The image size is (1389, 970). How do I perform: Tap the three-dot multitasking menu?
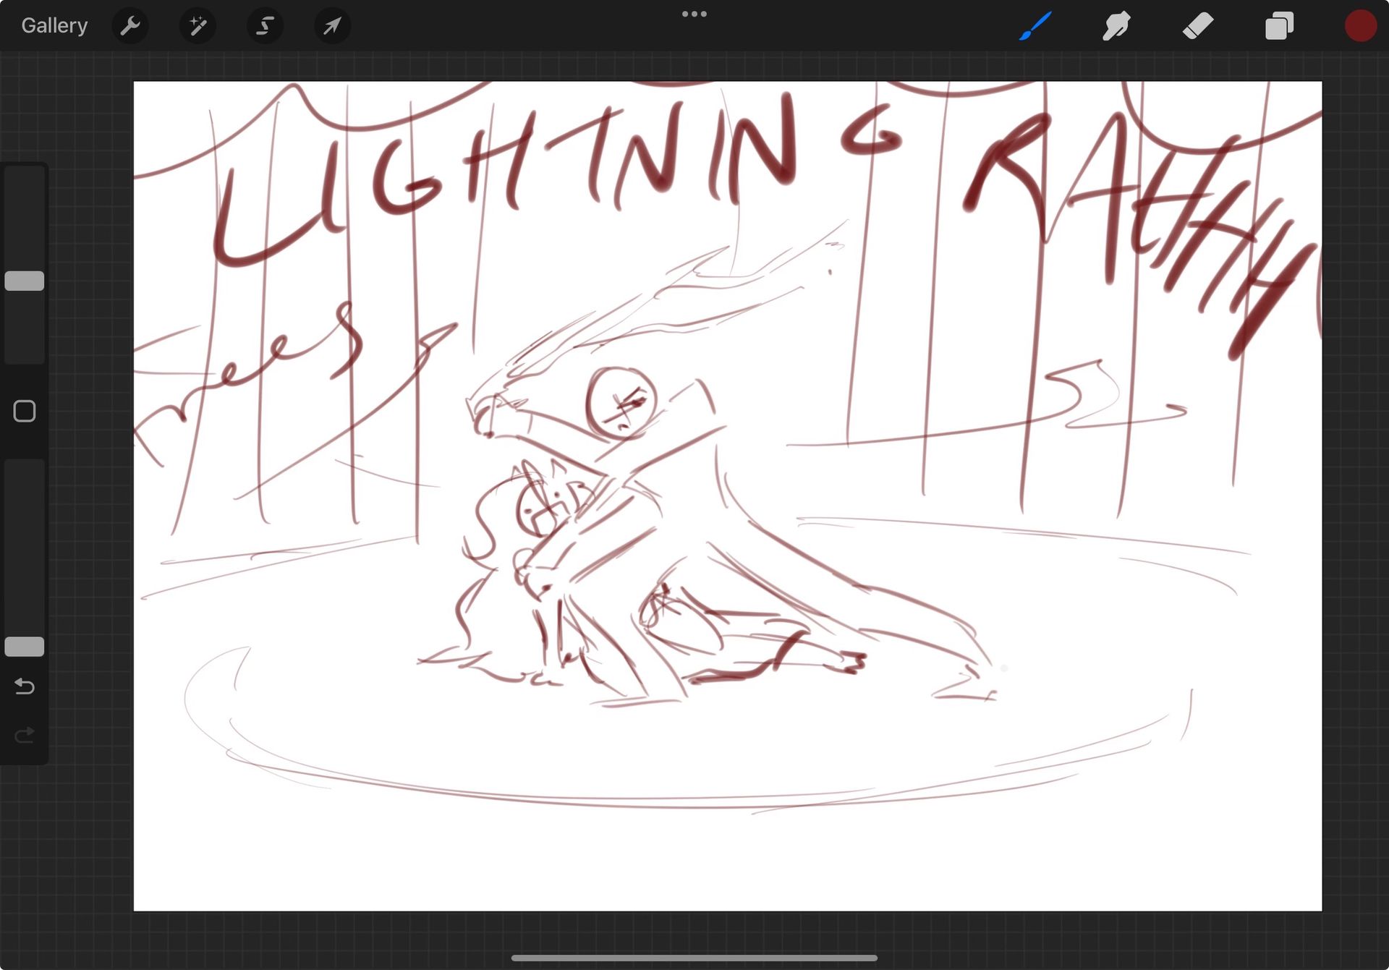pos(694,14)
